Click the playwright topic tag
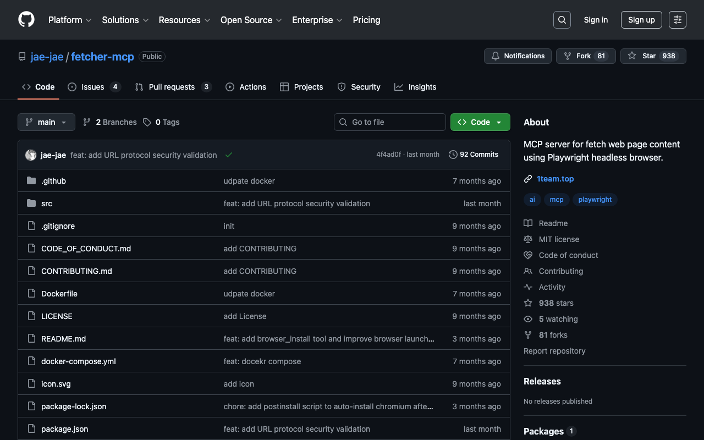This screenshot has height=440, width=704. coord(595,200)
